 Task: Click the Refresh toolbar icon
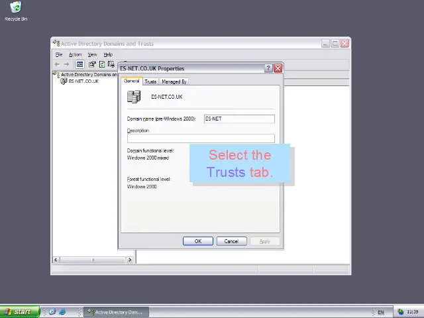(102, 64)
